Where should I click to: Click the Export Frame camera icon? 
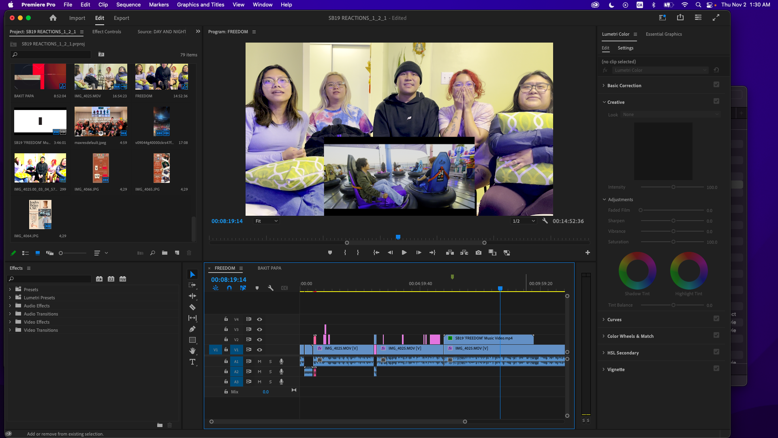(479, 252)
